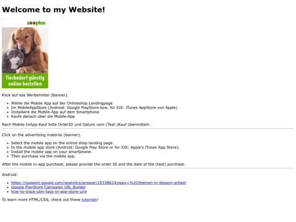Click the 'Nach Mobile-InApp-Kauf bitte OrderID' paragraph
The height and width of the screenshot is (222, 296).
(x=76, y=124)
